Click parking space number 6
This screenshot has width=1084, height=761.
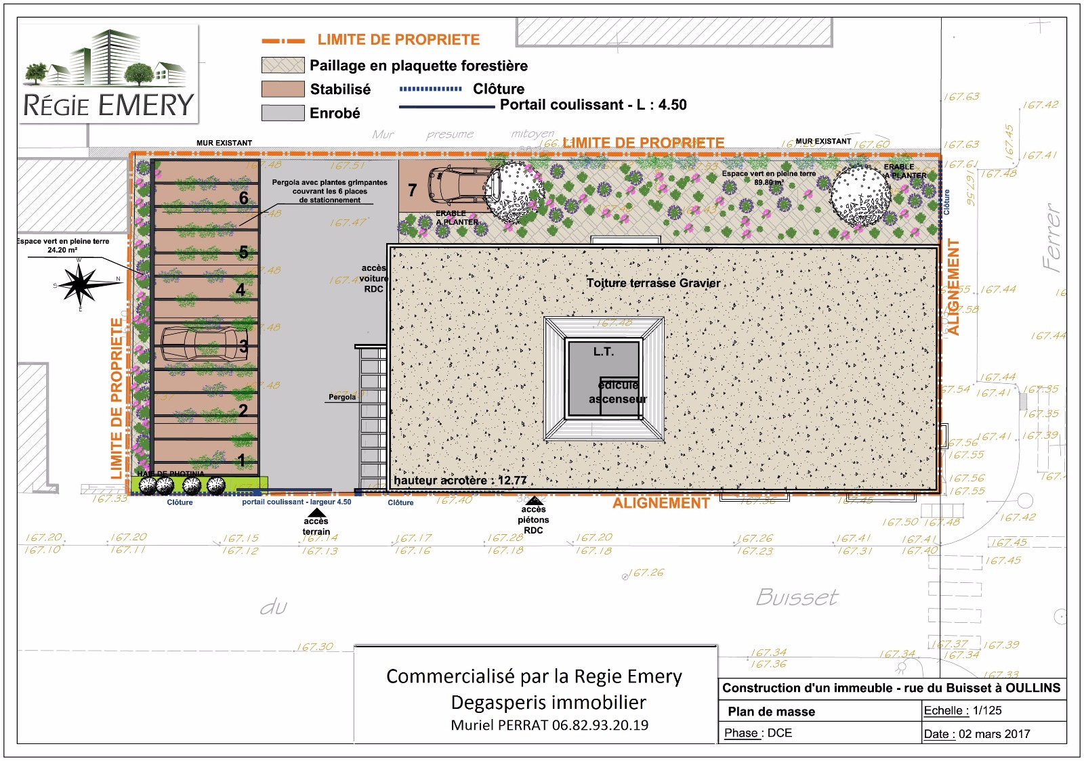coord(244,198)
